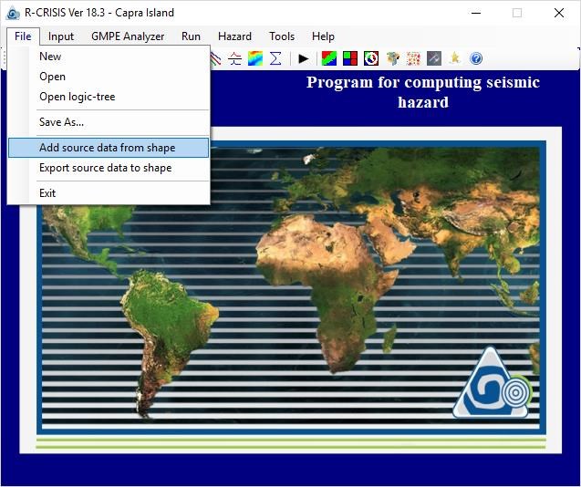Open the Input menu
581x487 pixels.
(61, 36)
